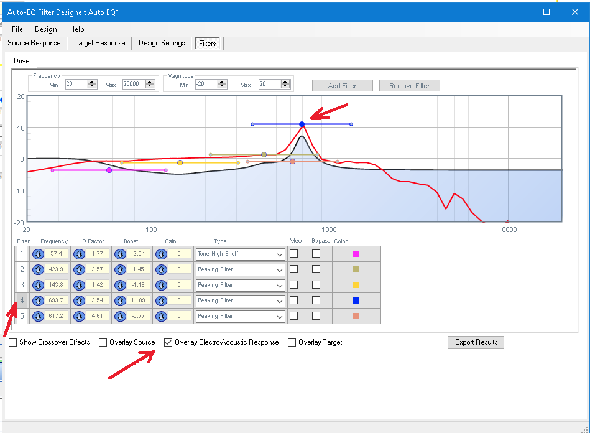Click the Frequency1 adjust knob icon for filter 5
Image resolution: width=590 pixels, height=433 pixels.
pyautogui.click(x=38, y=316)
